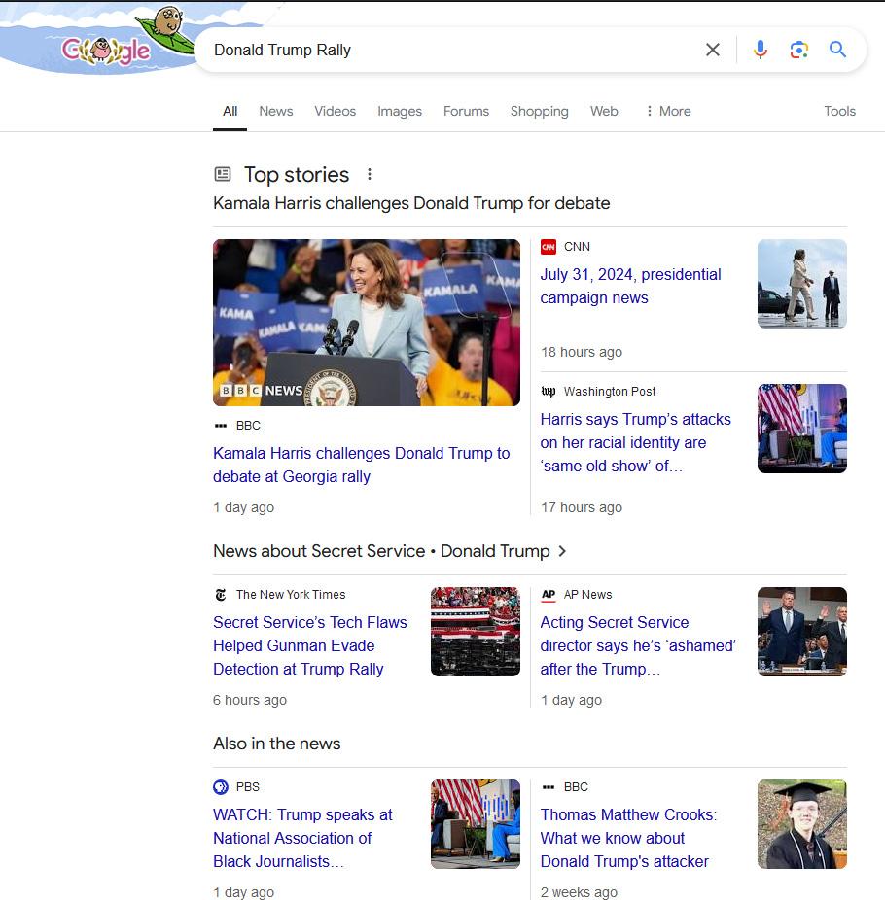Click the Washington Post source logo icon
The width and height of the screenshot is (885, 900).
click(549, 392)
